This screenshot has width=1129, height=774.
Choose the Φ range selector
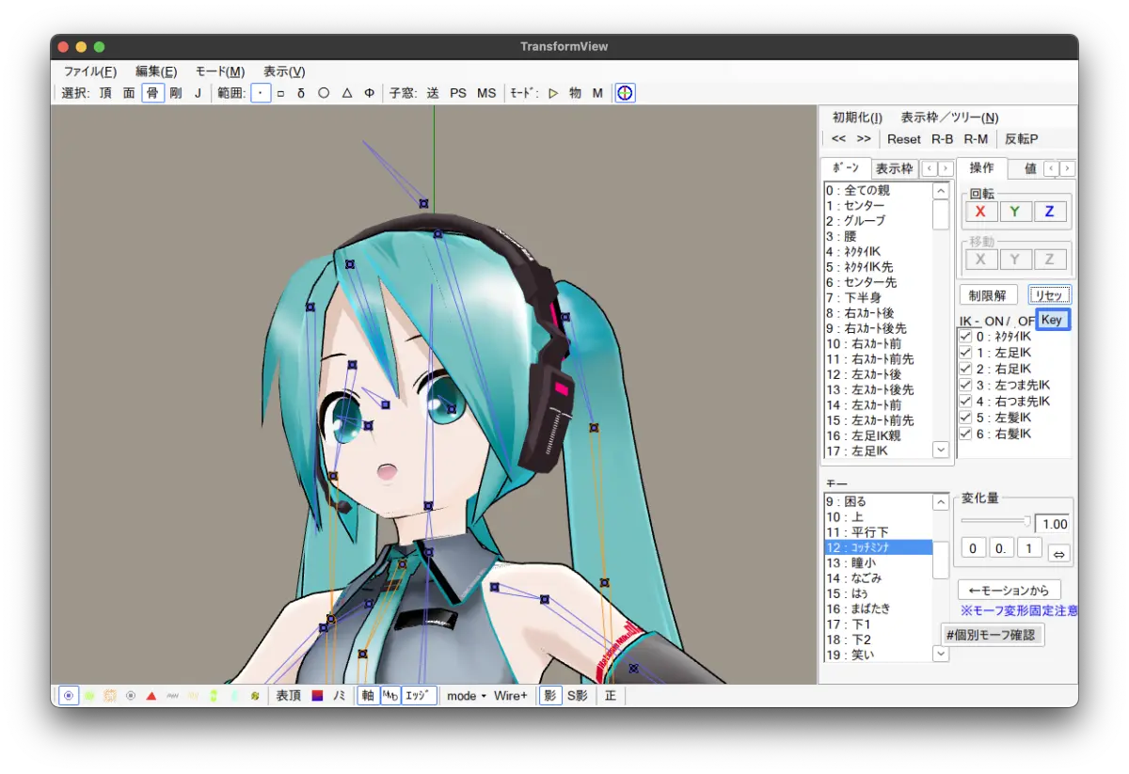370,93
